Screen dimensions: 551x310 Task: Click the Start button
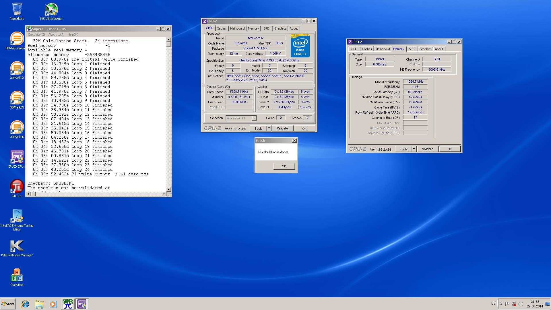coord(8,304)
